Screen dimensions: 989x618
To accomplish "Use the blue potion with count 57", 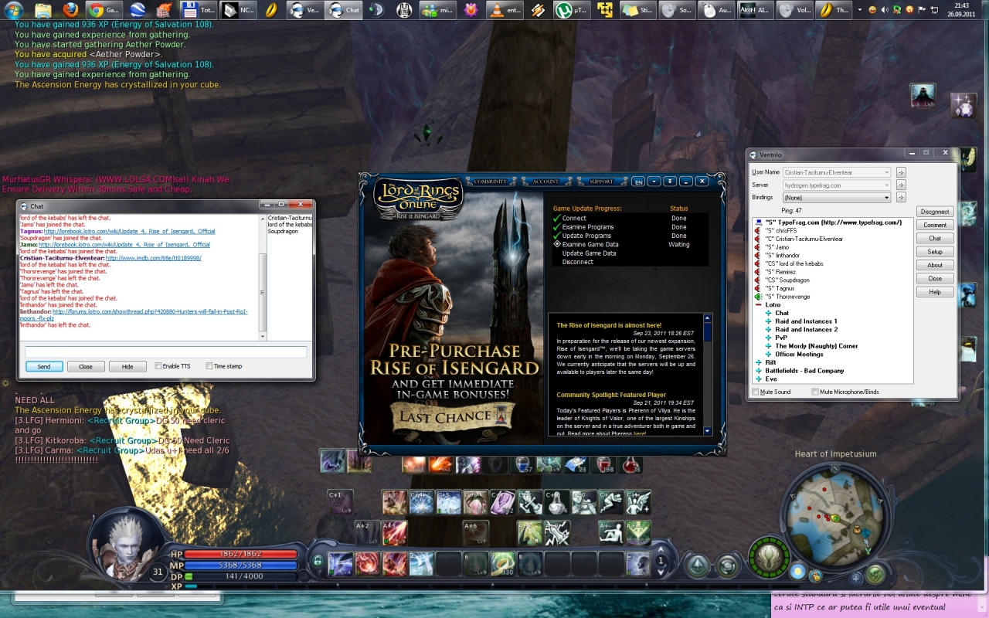I will [523, 464].
